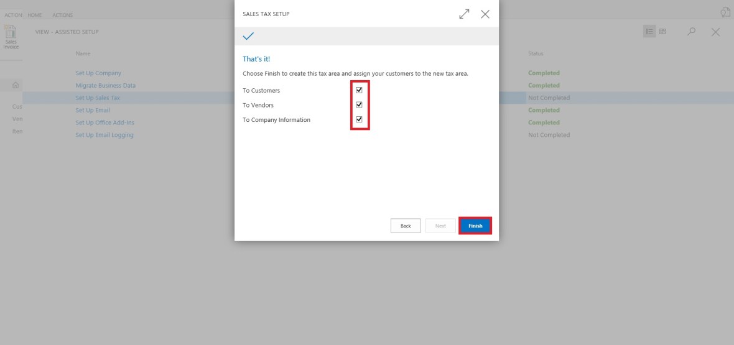The width and height of the screenshot is (734, 345).
Task: Go to previous step with Back
Action: point(406,226)
